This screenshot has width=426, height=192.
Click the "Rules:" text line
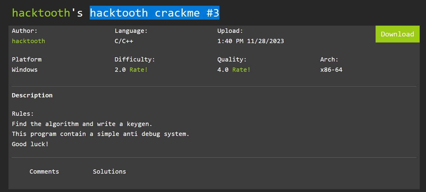(23, 114)
